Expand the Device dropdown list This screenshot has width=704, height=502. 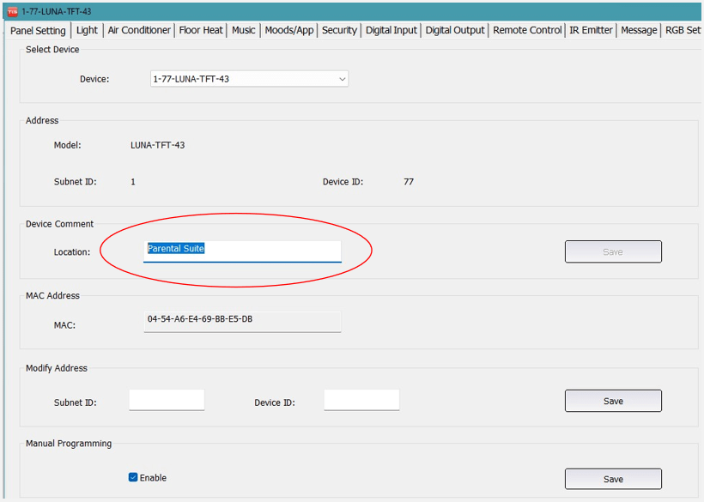click(342, 79)
